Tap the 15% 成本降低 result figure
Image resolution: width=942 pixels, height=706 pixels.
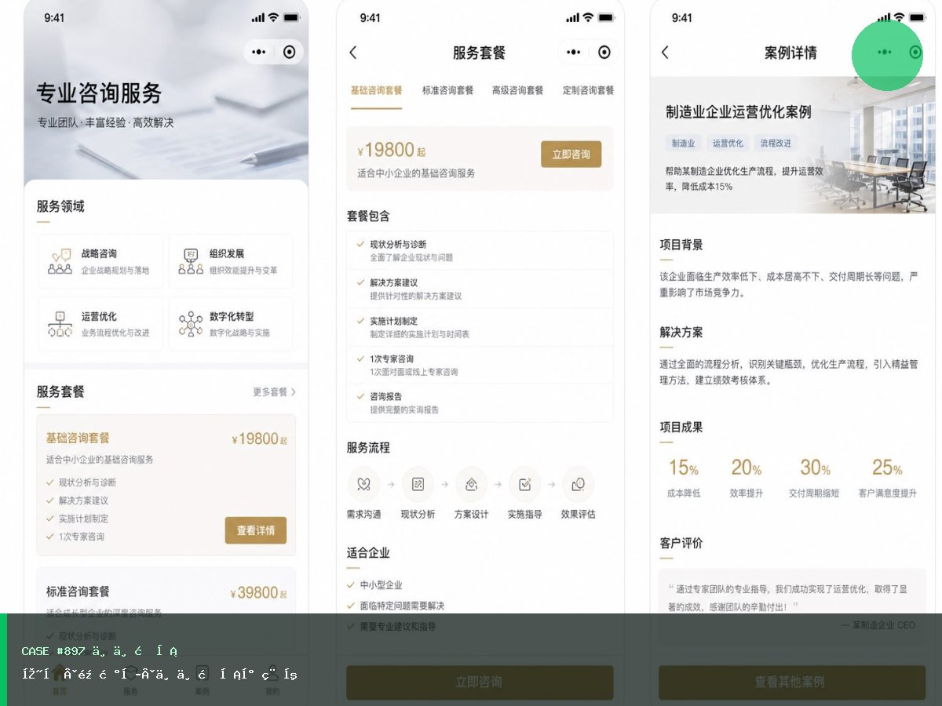tap(683, 478)
